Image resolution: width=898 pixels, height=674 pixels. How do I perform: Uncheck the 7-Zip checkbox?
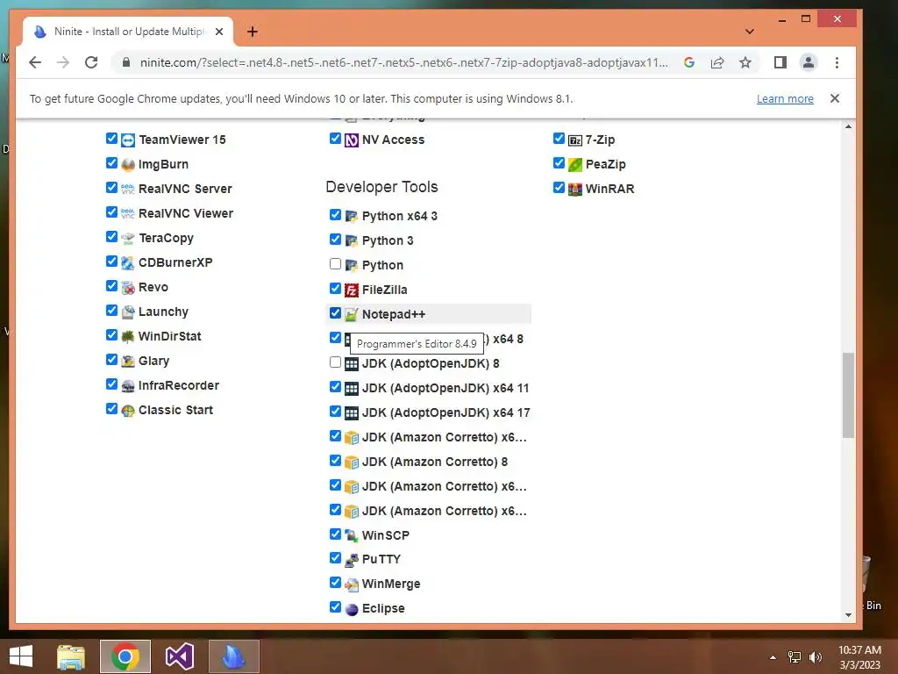point(559,139)
